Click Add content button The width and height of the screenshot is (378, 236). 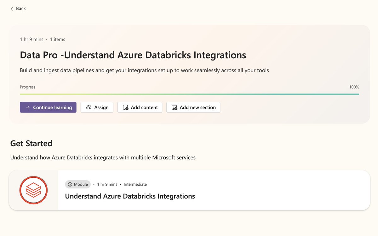140,107
